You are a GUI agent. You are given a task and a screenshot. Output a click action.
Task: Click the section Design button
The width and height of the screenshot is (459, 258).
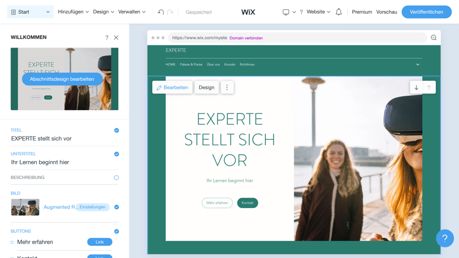[207, 87]
